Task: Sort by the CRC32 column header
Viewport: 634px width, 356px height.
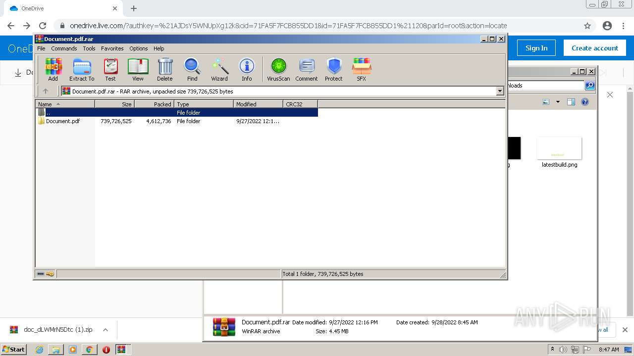Action: pos(300,104)
